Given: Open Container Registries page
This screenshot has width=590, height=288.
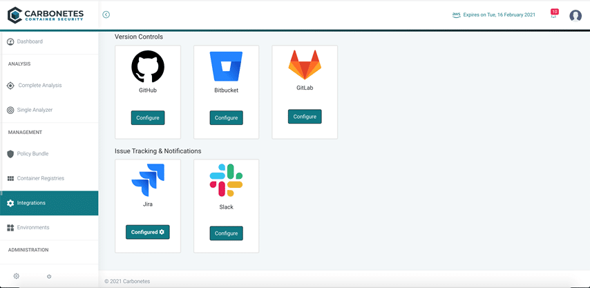Looking at the screenshot, I should coord(49,178).
